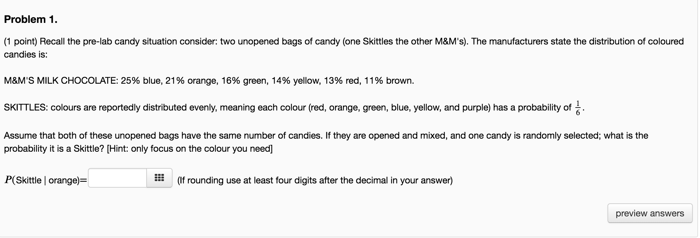Click the red banner at the top
700x238 pixels.
click(x=350, y=3)
